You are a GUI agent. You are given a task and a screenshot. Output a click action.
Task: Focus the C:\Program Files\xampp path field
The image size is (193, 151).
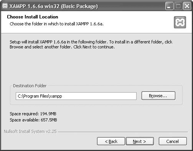pyautogui.click(x=76, y=96)
